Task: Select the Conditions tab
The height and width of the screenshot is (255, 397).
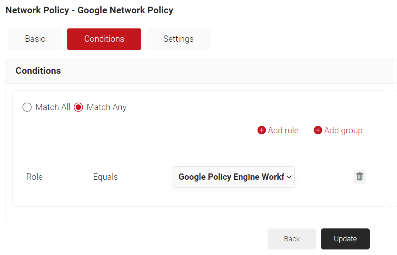Action: 104,39
